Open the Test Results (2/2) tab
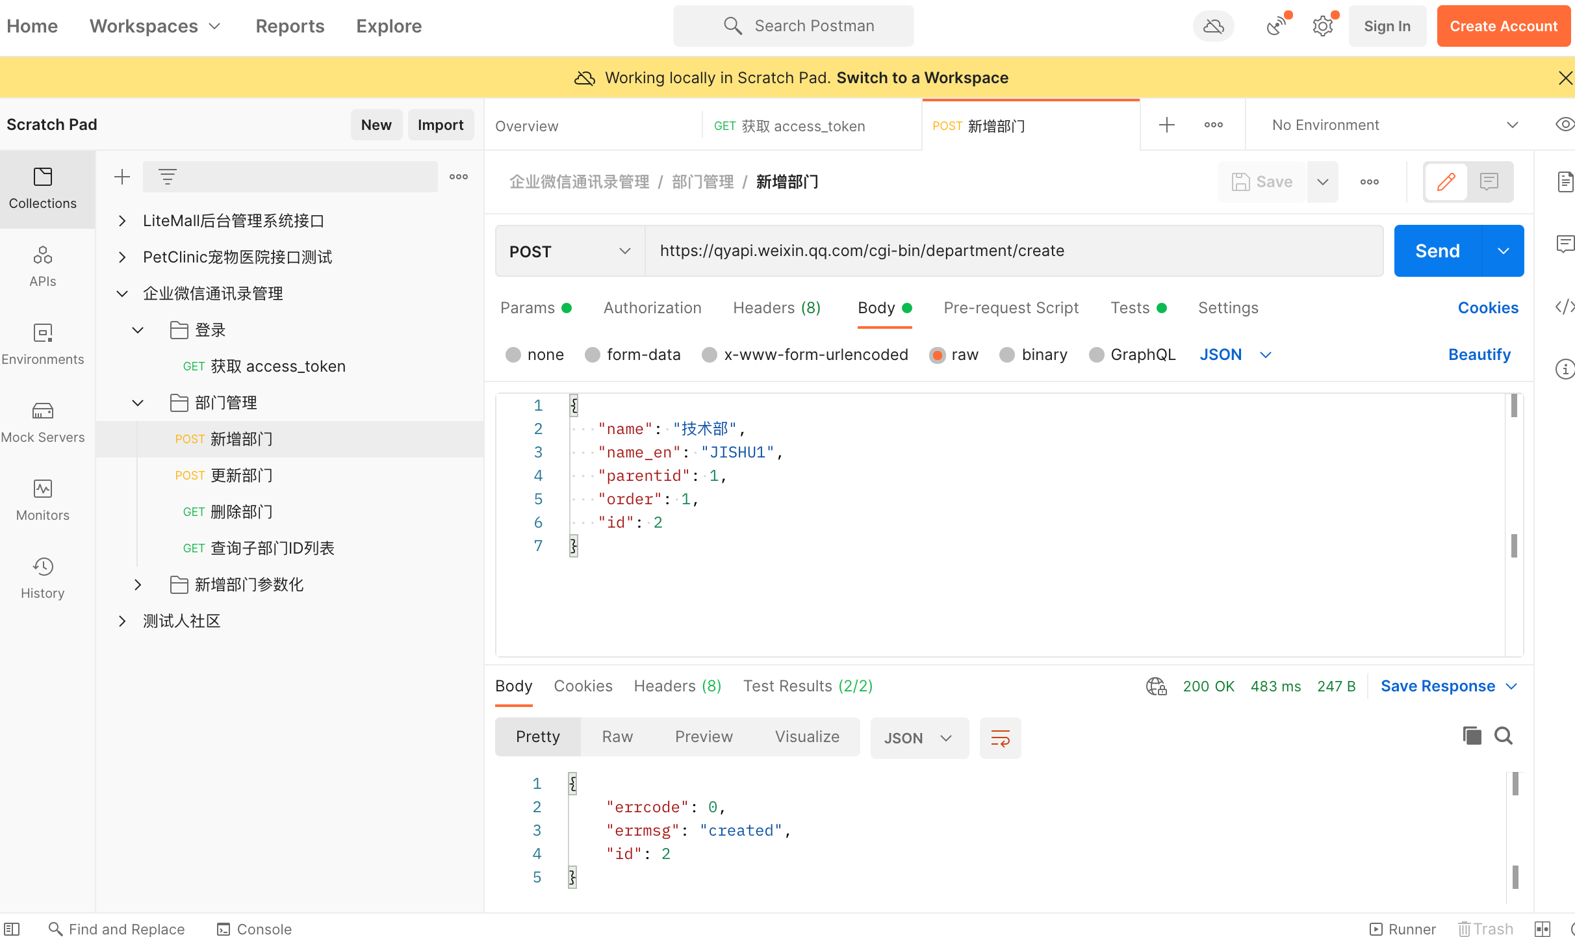This screenshot has width=1575, height=937. pyautogui.click(x=808, y=686)
